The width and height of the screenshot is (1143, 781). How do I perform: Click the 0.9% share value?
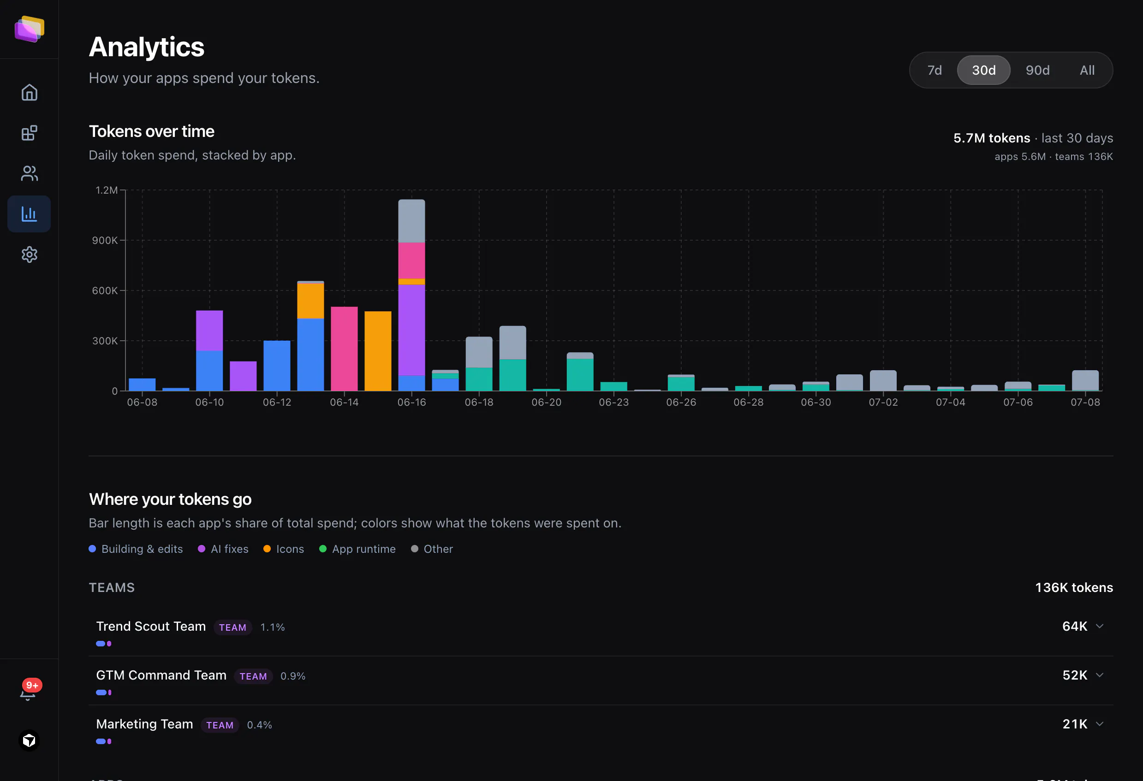pos(292,676)
